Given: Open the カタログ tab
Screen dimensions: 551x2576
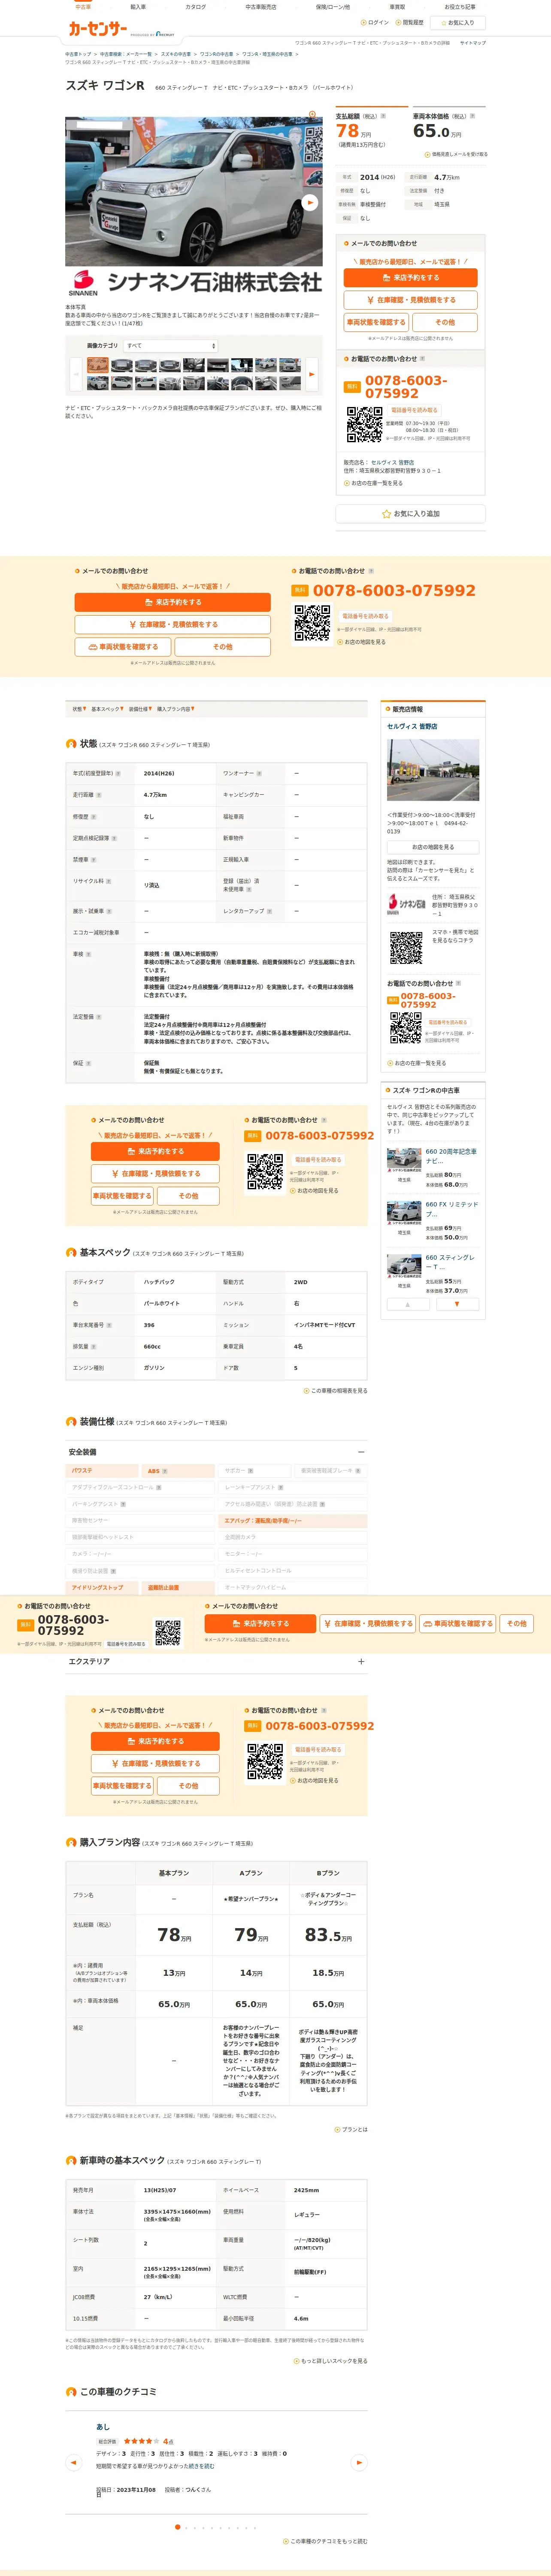Looking at the screenshot, I should coord(196,7).
